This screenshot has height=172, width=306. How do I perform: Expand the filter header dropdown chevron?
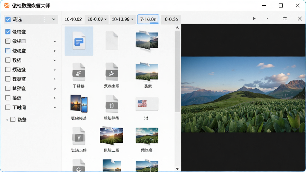pos(54,19)
